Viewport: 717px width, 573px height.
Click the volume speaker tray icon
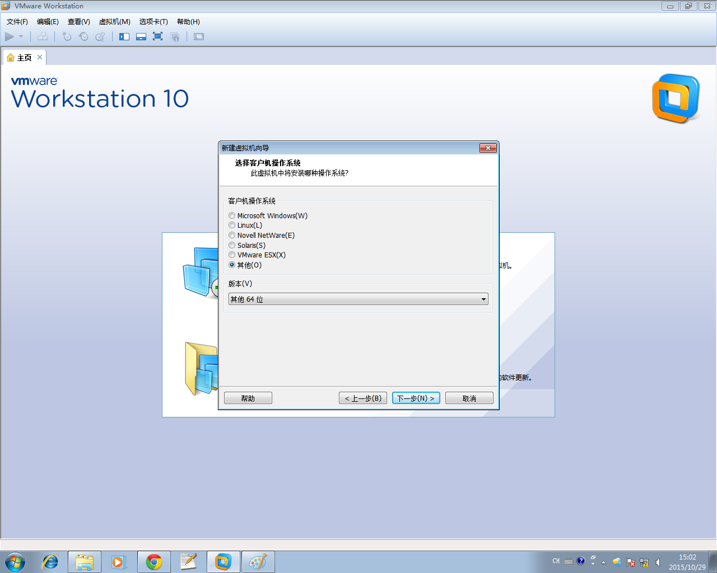coord(658,562)
